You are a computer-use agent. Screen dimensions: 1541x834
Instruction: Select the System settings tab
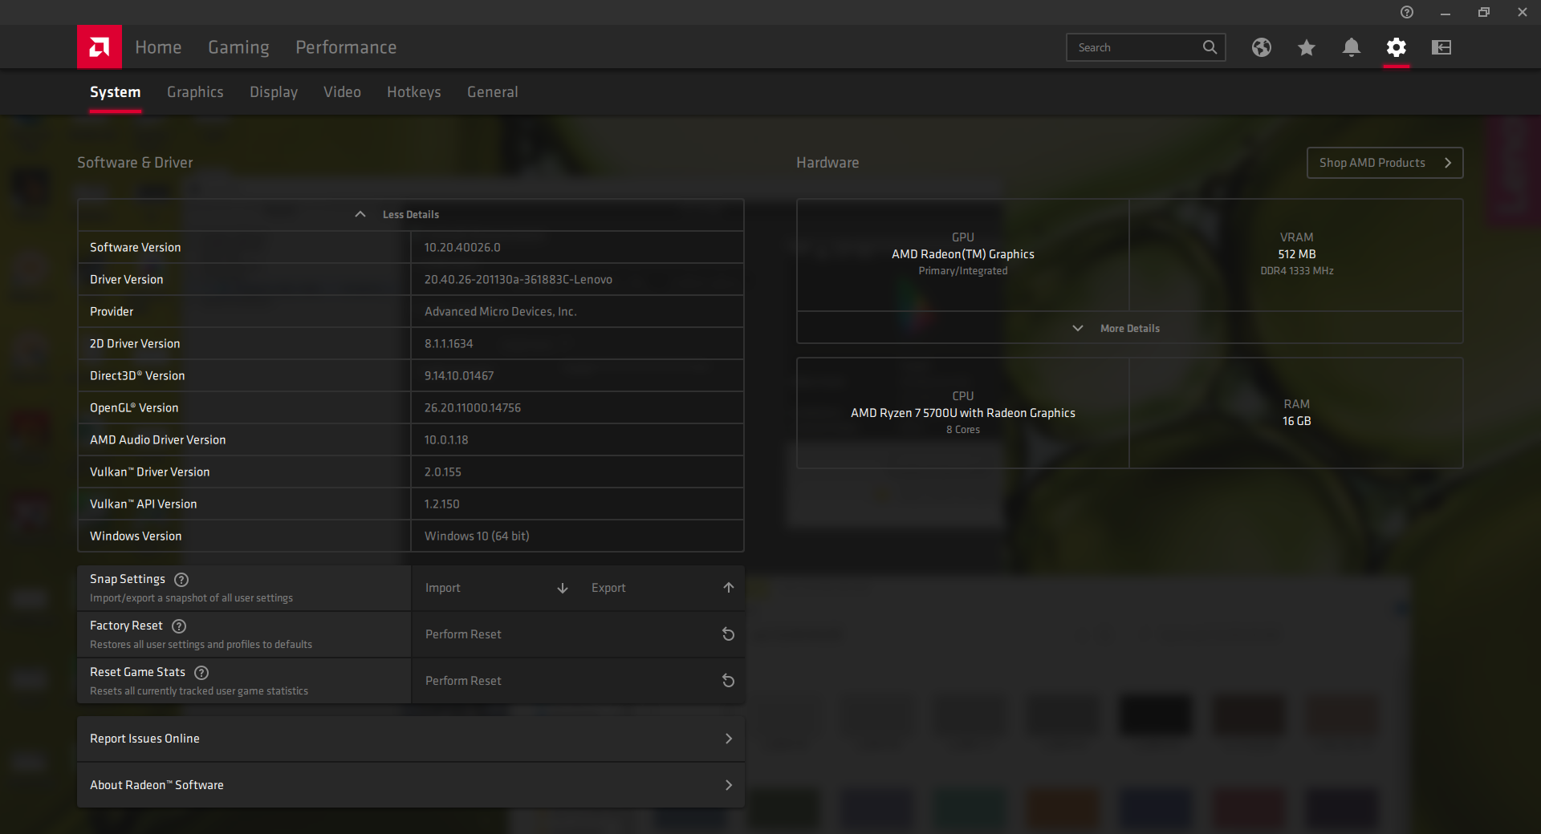coord(116,92)
